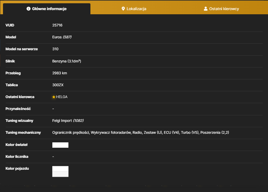The height and width of the screenshot is (192, 268).
Task: Open last driver HELGA profile link
Action: 62,97
